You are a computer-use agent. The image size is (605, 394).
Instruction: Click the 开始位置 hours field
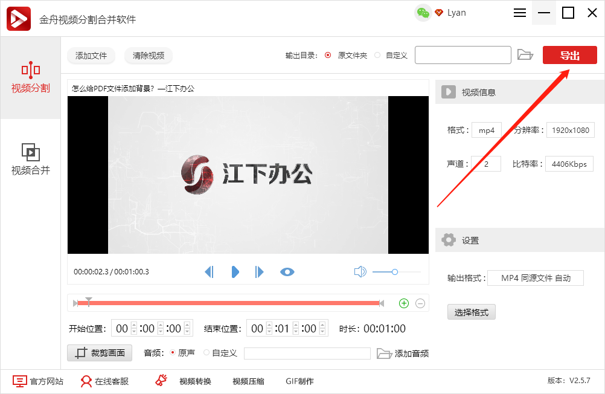tap(122, 328)
